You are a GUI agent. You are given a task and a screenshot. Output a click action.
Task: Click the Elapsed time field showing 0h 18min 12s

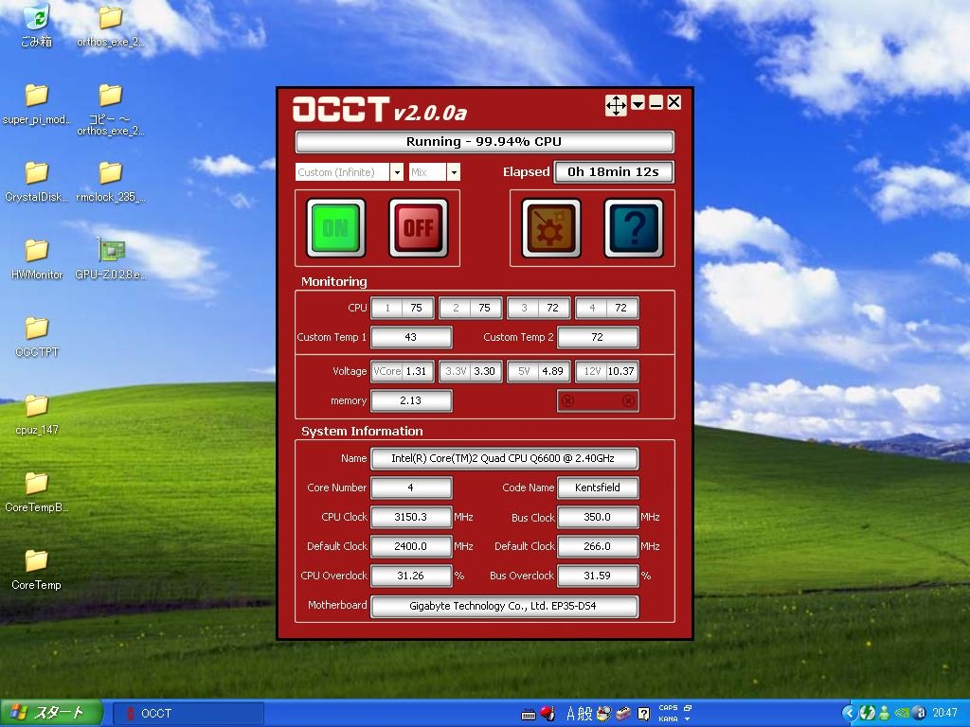(613, 172)
